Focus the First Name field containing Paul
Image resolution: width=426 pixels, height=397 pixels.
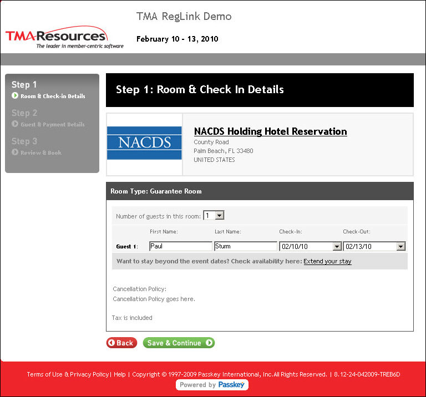(x=181, y=246)
